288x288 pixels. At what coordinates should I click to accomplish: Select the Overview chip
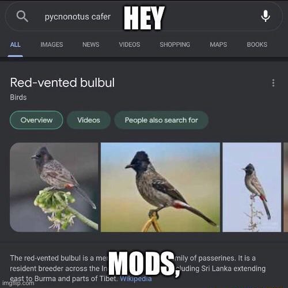36,120
